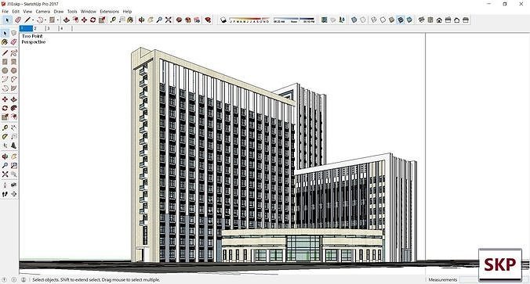Select the Look Around eye tool
Viewport: 530px width, 284px height.
coord(13,185)
